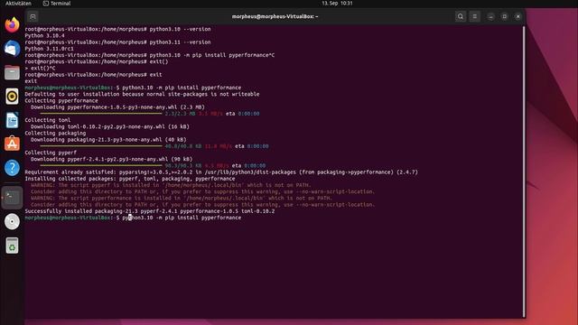Click 'Collecting pyperf' line
The image size is (578, 325).
pyautogui.click(x=51, y=153)
